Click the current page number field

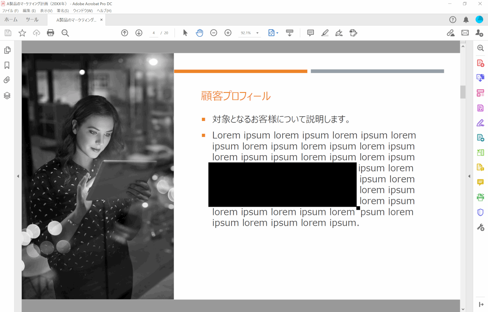[x=154, y=33]
